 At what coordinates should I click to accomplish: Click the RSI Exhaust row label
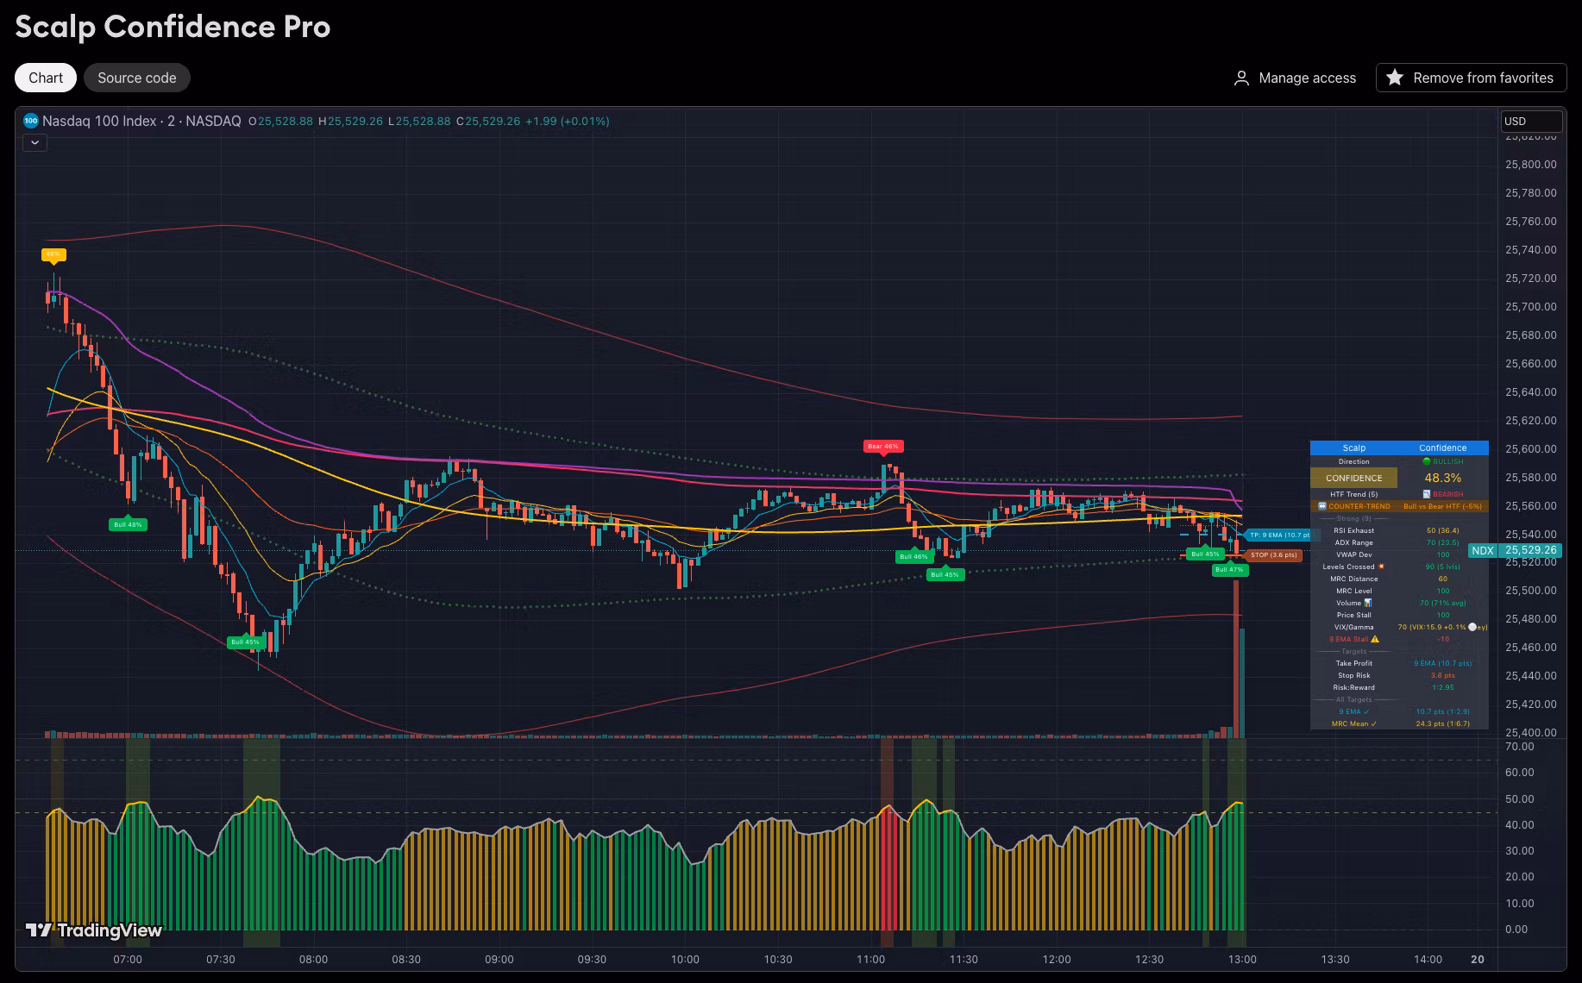tap(1353, 530)
